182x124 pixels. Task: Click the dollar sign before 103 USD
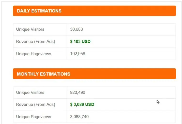[71, 41]
